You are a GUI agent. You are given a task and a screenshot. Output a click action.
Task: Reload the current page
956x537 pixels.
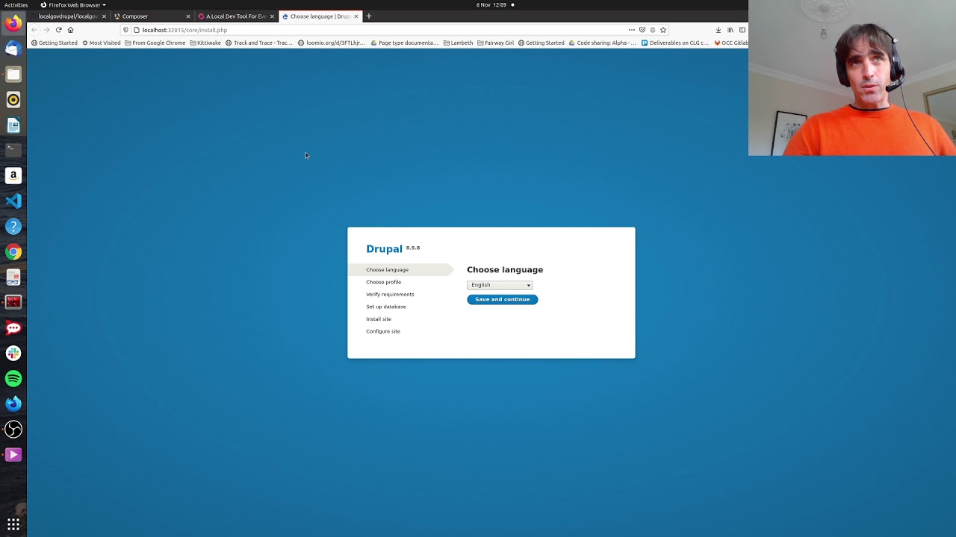tap(58, 30)
